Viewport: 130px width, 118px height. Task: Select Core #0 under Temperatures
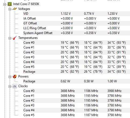pos(76,43)
